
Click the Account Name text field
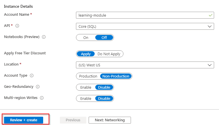pyautogui.click(x=141, y=15)
